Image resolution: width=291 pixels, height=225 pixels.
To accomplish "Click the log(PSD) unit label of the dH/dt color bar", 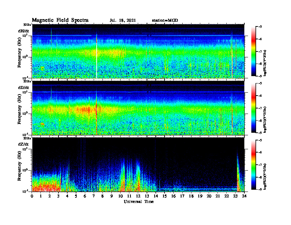I will [265, 63].
